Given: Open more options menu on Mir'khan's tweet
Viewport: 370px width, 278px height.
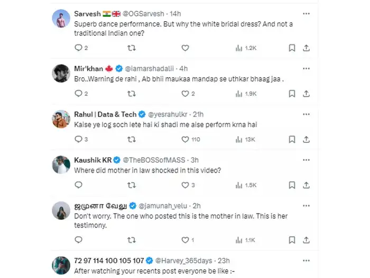Looking at the screenshot, I should (306, 68).
